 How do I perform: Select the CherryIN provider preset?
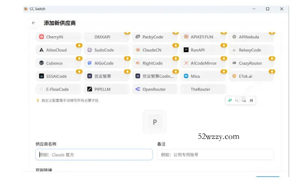tap(58, 37)
